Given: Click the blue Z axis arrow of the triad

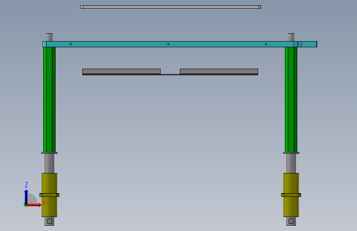Looking at the screenshot, I should click(26, 196).
